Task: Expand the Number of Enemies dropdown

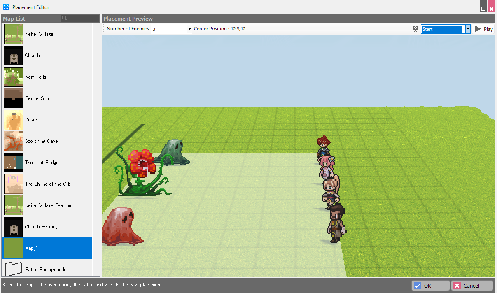Action: [189, 29]
